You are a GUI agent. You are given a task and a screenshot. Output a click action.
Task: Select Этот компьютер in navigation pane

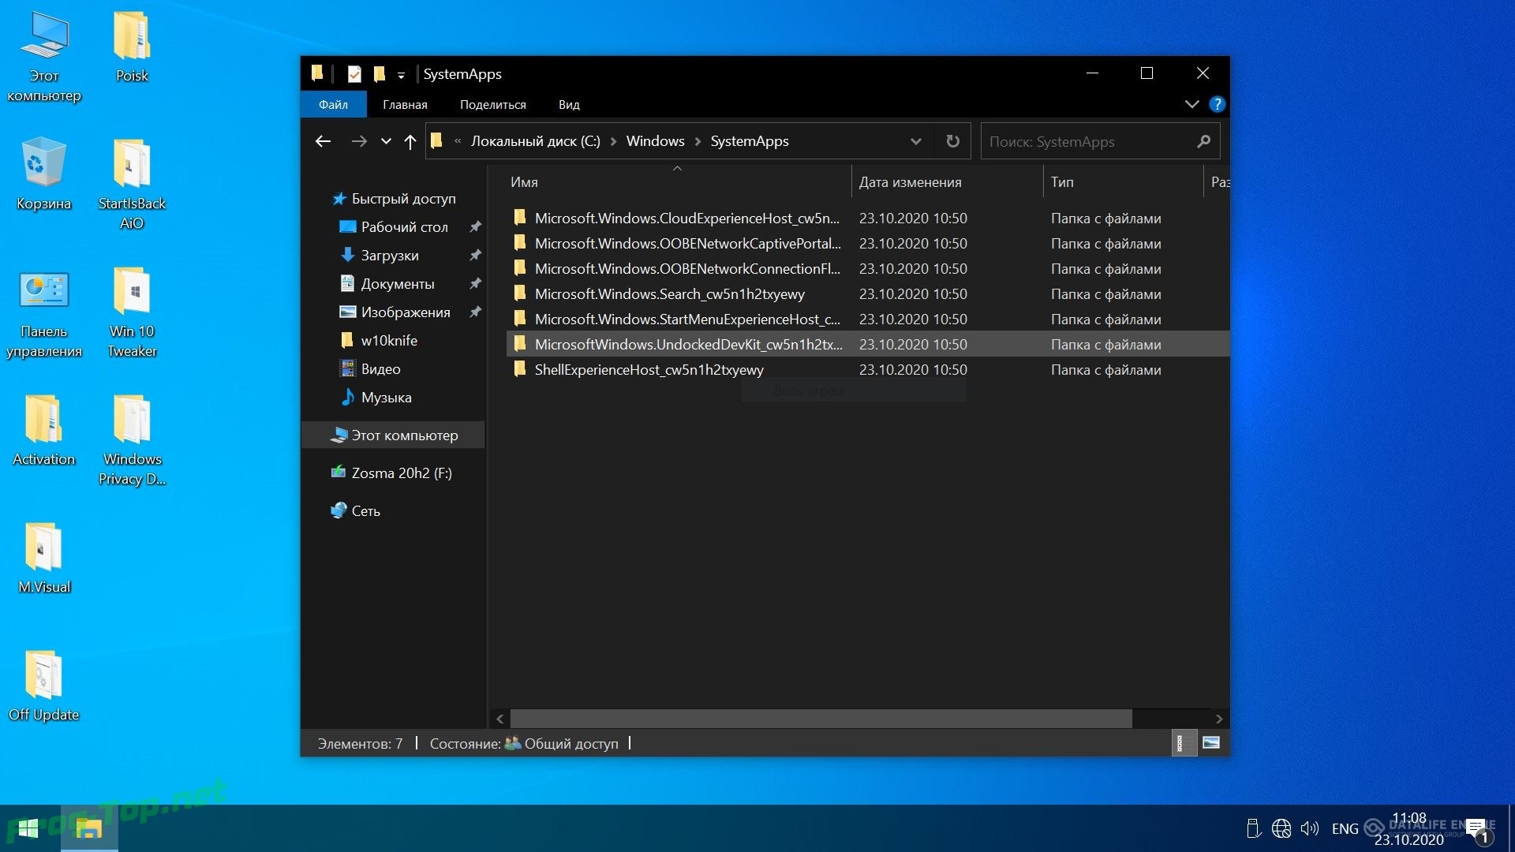[x=394, y=435]
